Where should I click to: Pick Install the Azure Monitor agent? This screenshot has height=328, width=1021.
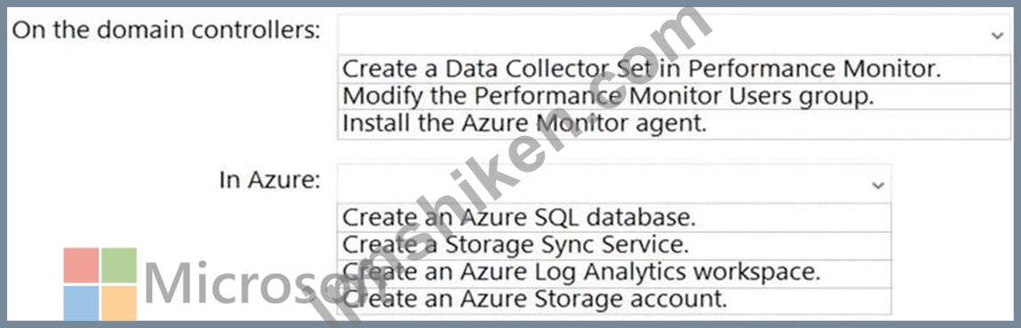pyautogui.click(x=674, y=124)
